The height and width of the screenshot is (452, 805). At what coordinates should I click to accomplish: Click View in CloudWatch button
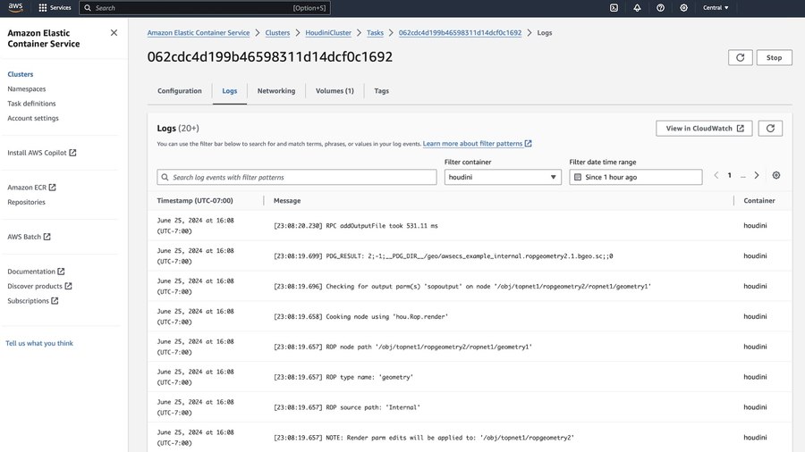pos(704,128)
